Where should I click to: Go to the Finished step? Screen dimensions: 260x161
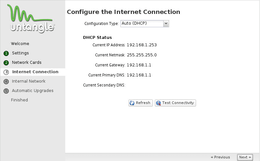pyautogui.click(x=19, y=100)
